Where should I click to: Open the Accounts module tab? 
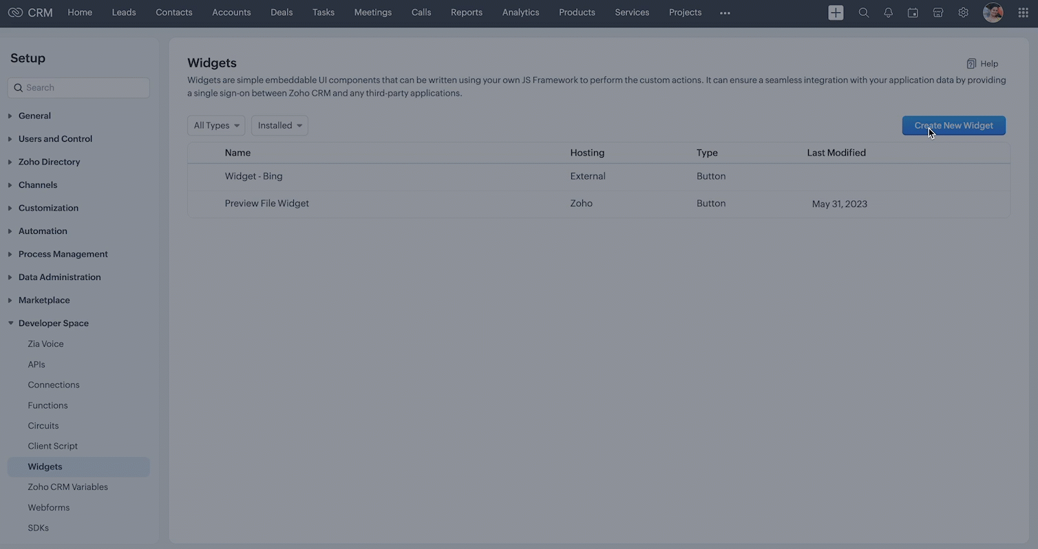[x=231, y=12]
